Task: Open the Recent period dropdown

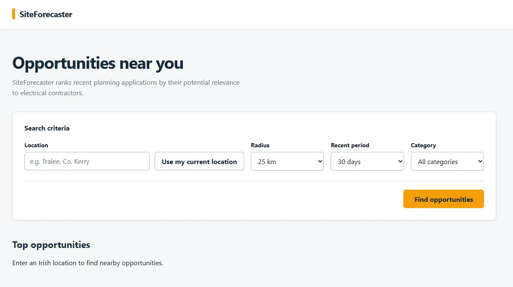Action: point(367,162)
